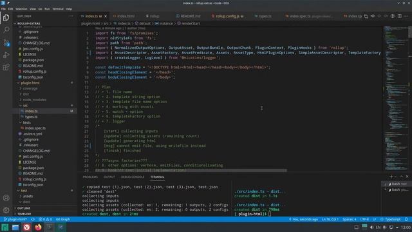This screenshot has width=412, height=232.
Task: Change end-of-line sequence via LF
Action: tap(374, 219)
